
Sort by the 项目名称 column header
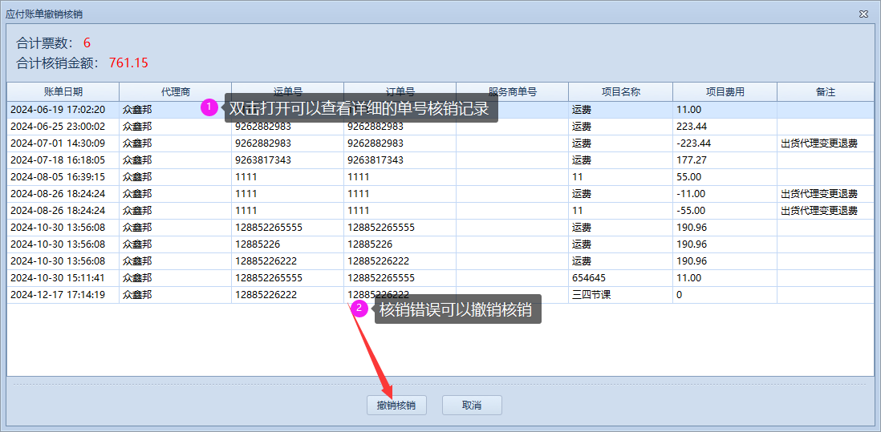point(620,92)
